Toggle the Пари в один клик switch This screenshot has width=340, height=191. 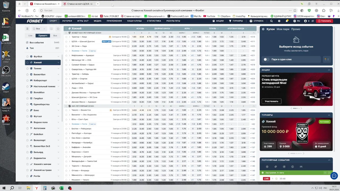[266, 59]
